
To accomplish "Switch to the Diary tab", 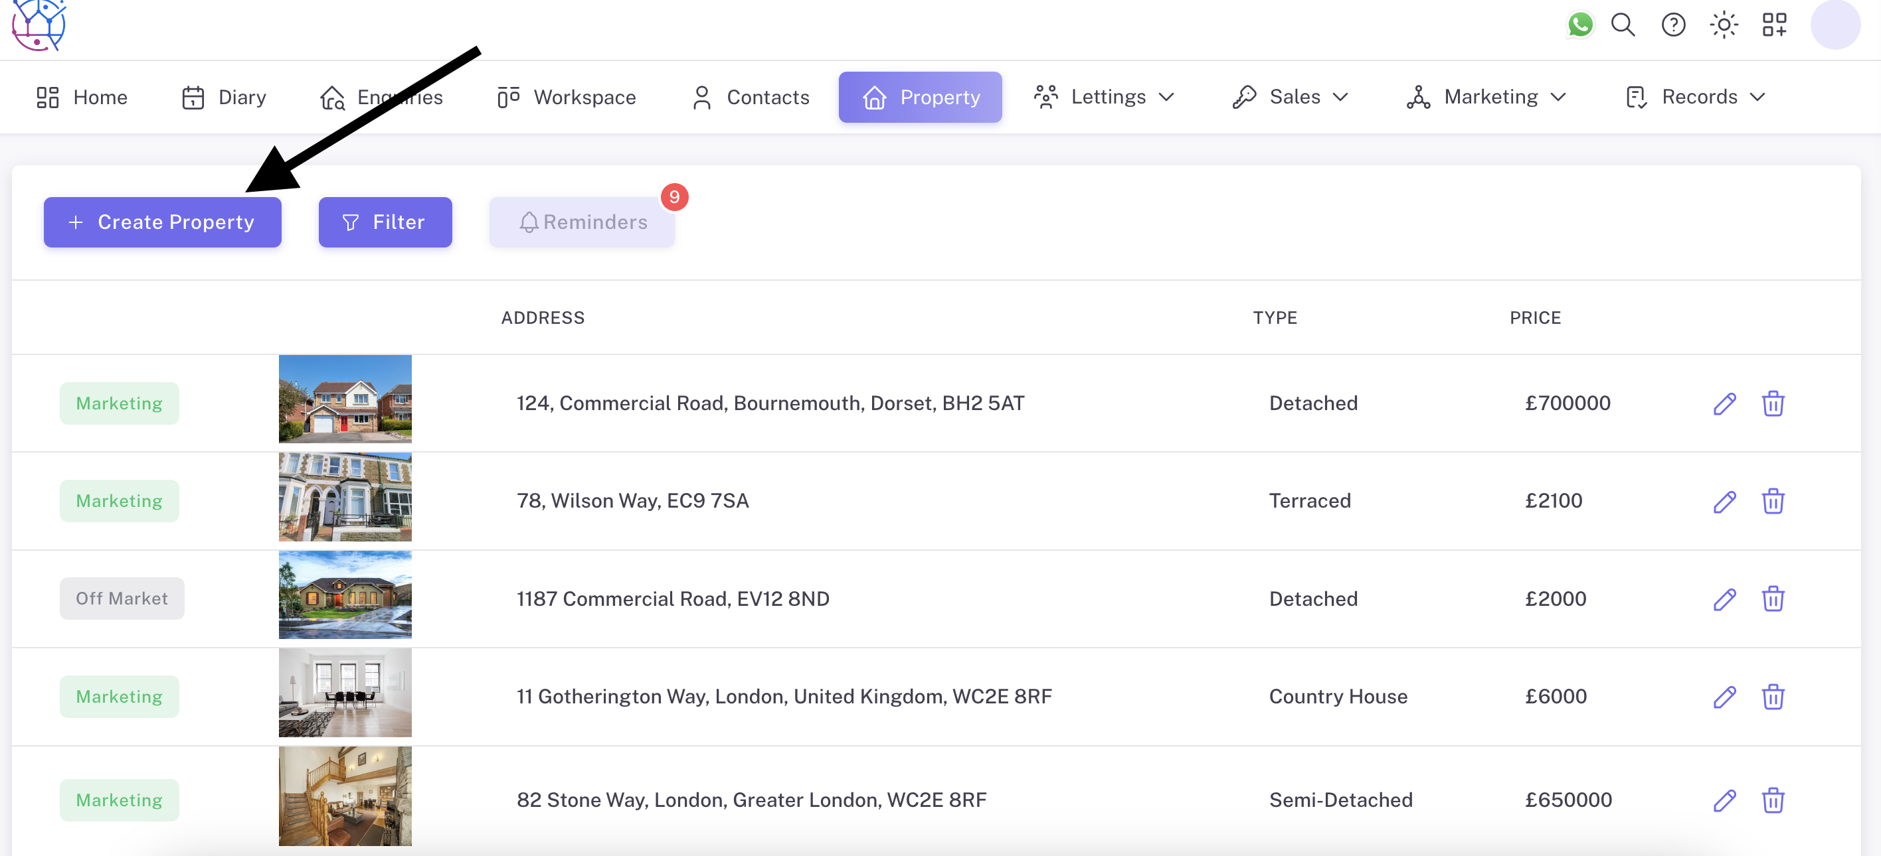I will click(223, 97).
